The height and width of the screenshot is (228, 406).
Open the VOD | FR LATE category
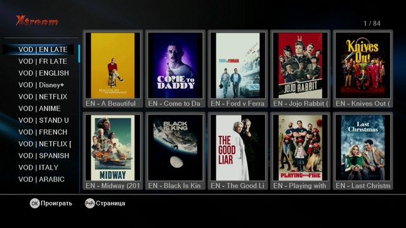[x=43, y=61]
